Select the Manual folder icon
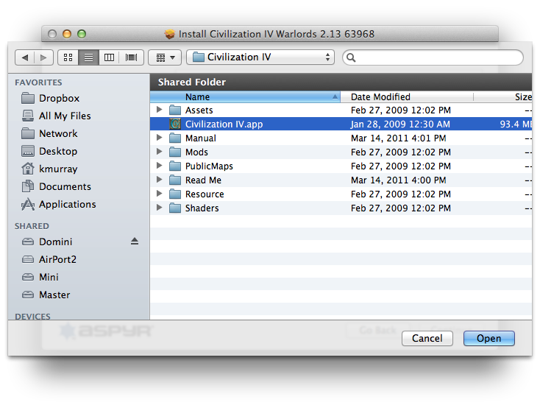This screenshot has height=408, width=540. [175, 138]
